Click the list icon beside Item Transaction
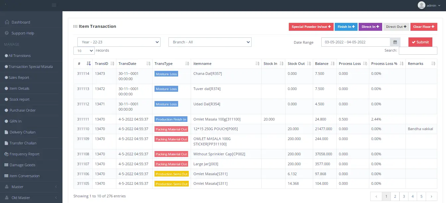The width and height of the screenshot is (446, 203). tap(75, 26)
